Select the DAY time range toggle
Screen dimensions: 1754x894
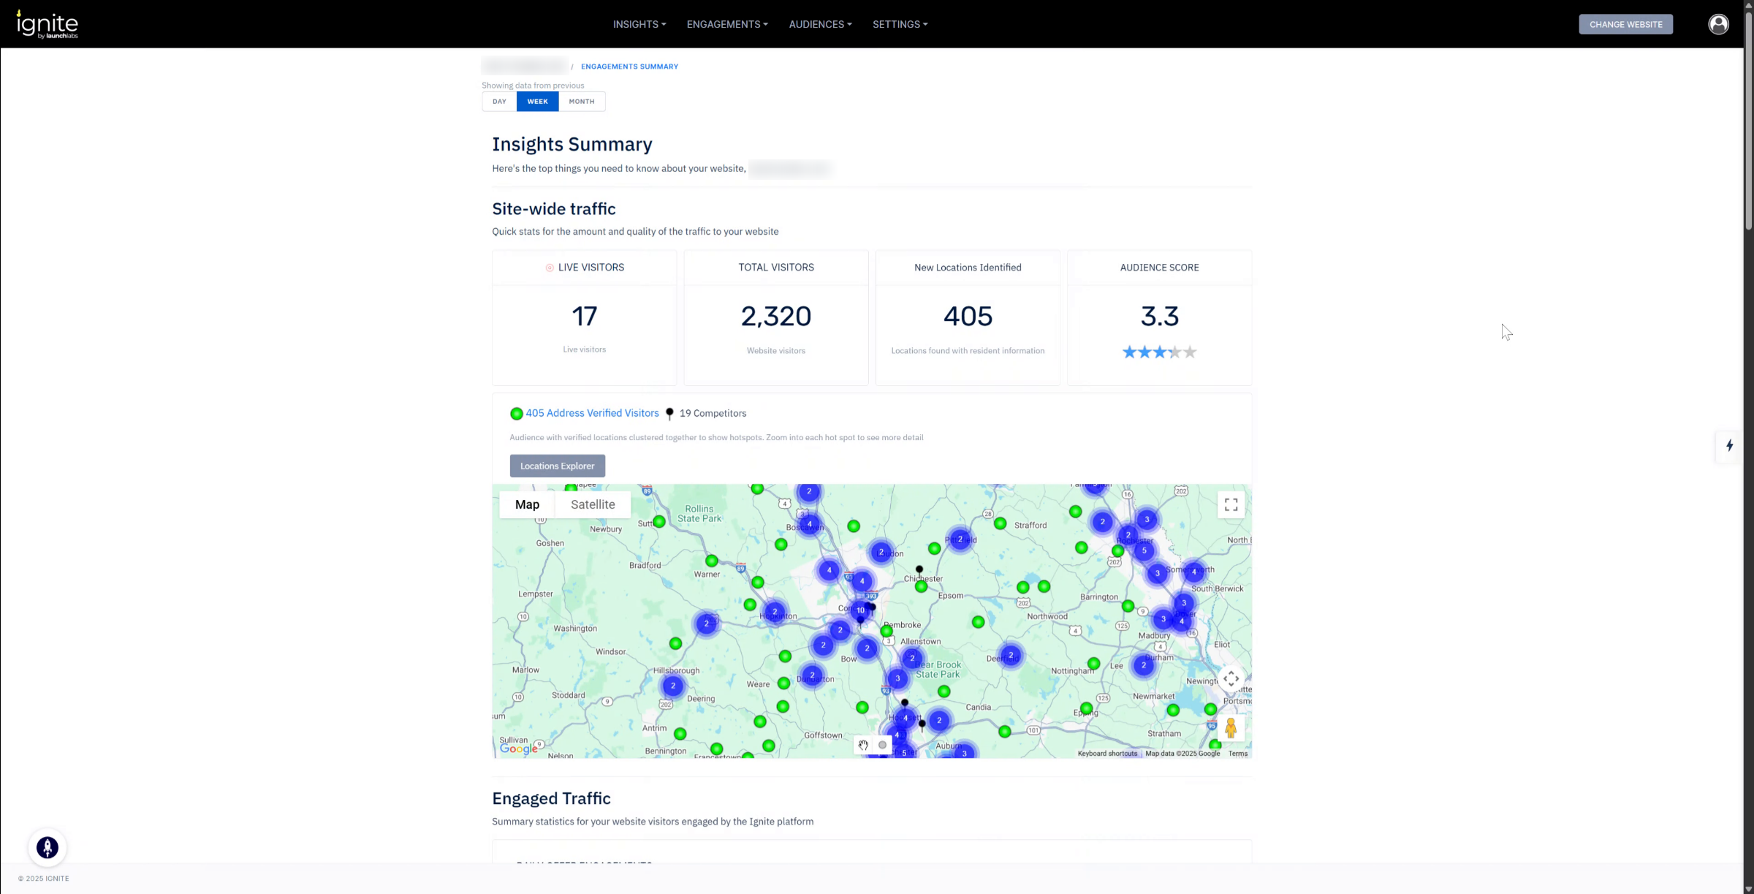click(x=499, y=102)
